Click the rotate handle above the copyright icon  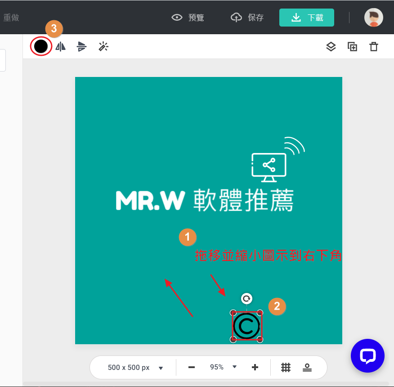tap(246, 299)
